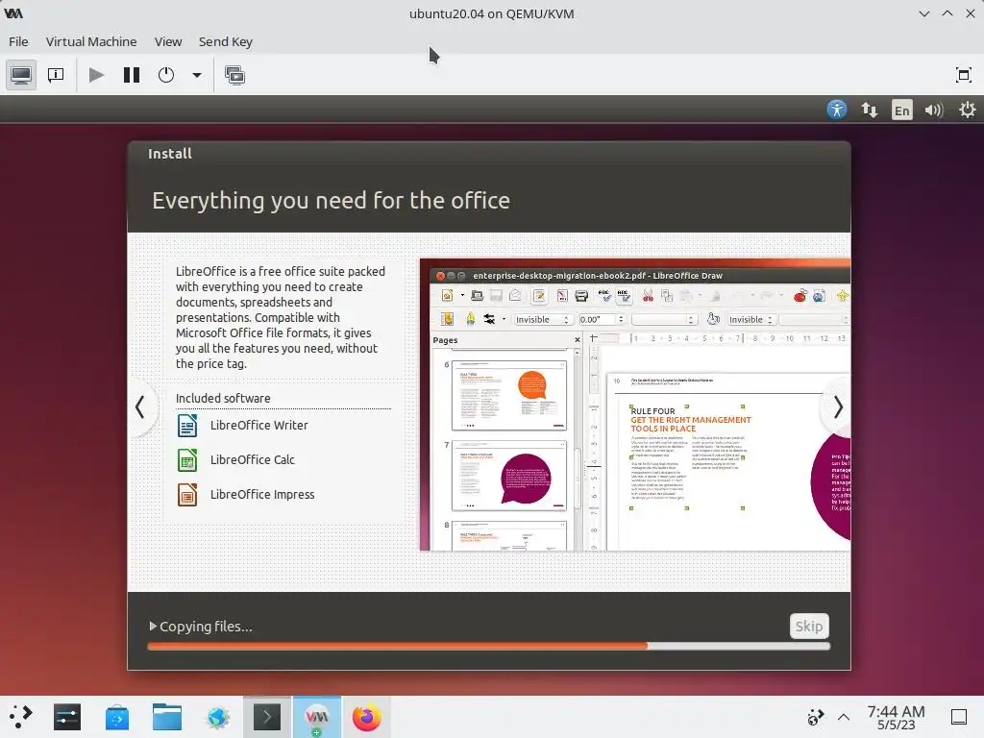Open the web browser globe icon

tap(218, 717)
